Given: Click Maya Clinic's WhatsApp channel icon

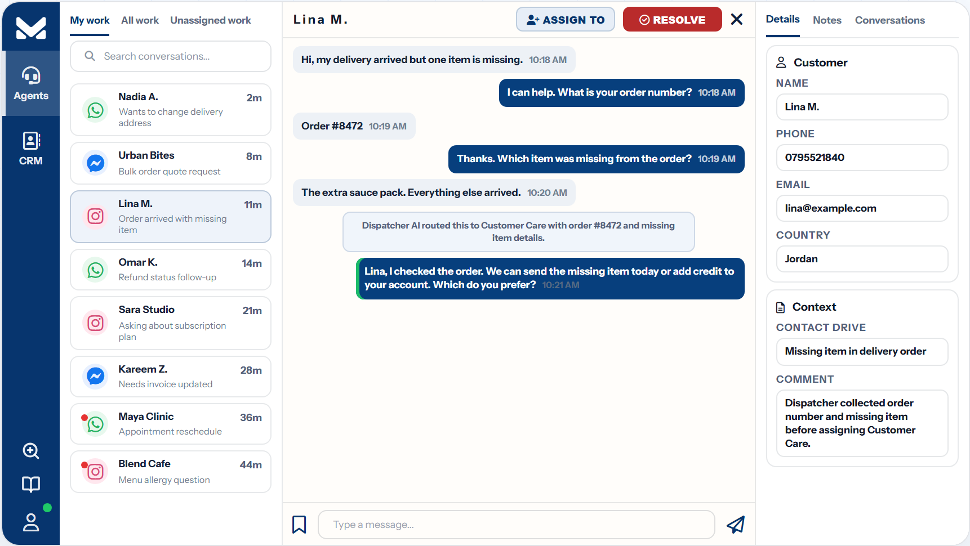Looking at the screenshot, I should [96, 424].
